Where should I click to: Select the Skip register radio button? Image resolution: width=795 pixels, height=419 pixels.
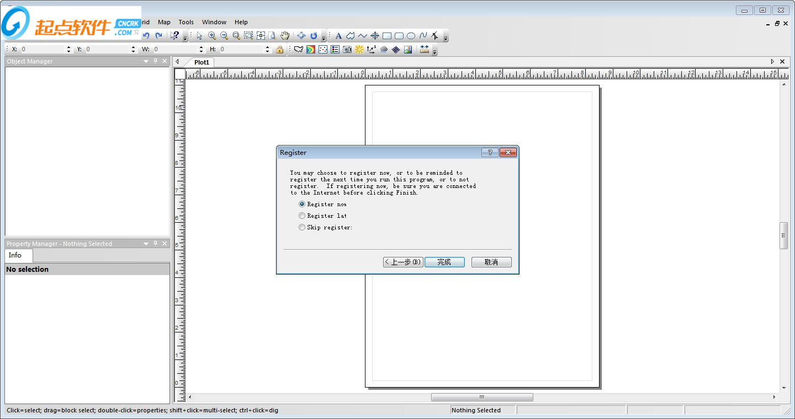coord(302,227)
